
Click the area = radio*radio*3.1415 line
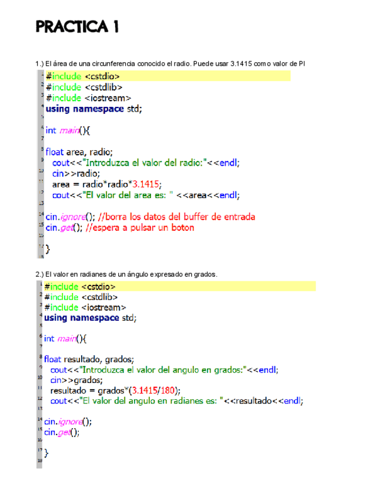tap(106, 184)
